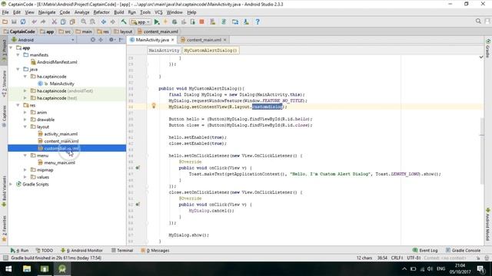The height and width of the screenshot is (276, 492).
Task: Toggle the Gradle tool window side tab
Action: (x=488, y=48)
